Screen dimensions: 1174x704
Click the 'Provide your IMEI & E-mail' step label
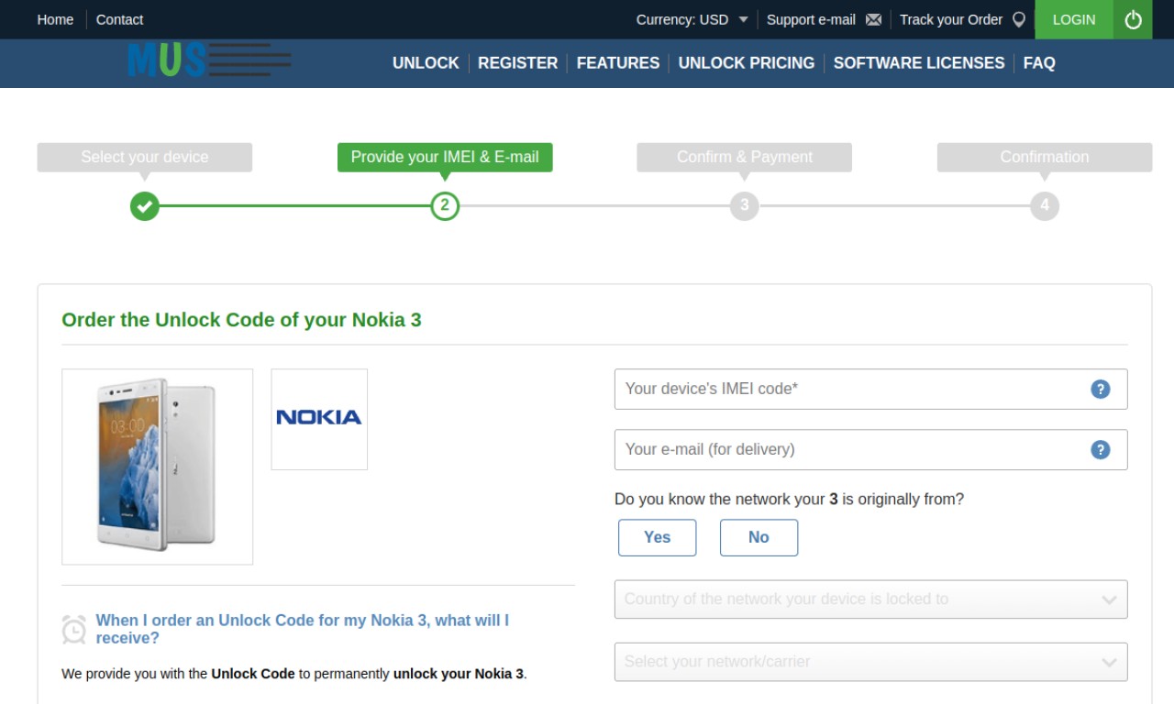(445, 157)
